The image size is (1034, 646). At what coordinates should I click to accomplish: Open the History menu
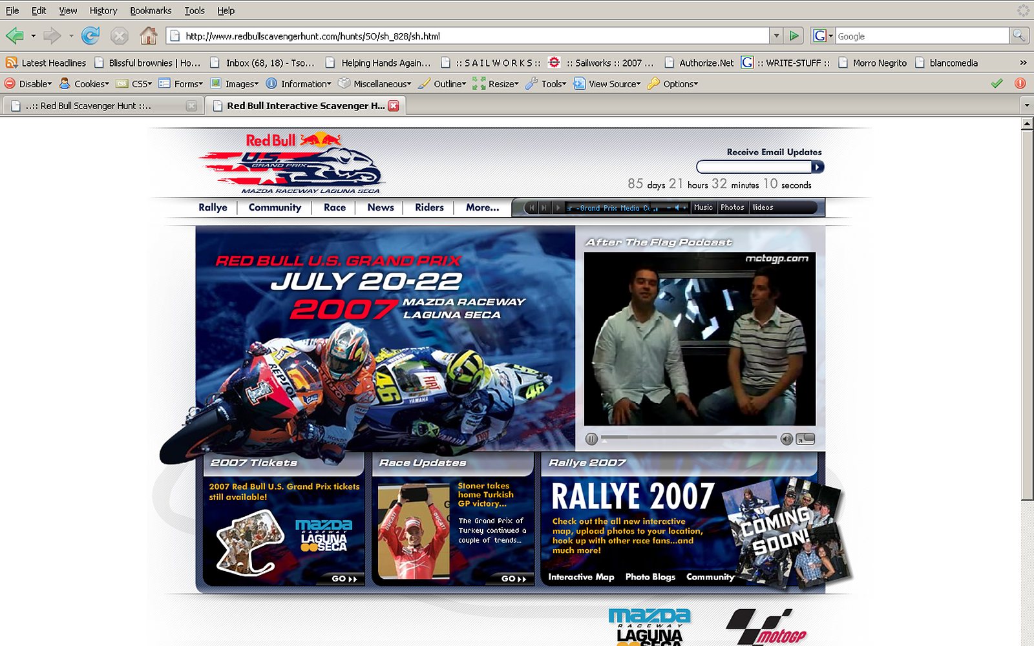pyautogui.click(x=103, y=10)
